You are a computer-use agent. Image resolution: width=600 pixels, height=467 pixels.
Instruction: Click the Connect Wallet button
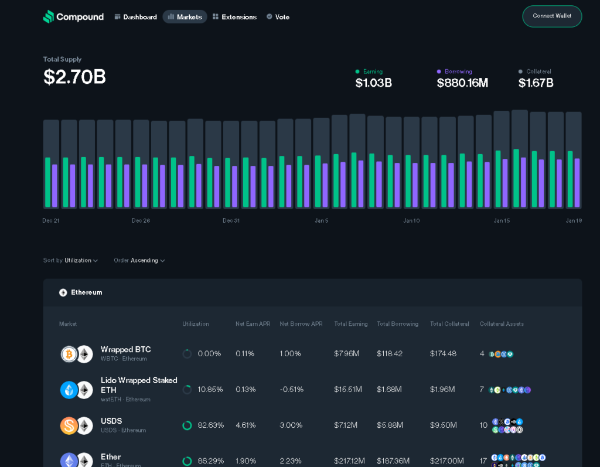(551, 16)
